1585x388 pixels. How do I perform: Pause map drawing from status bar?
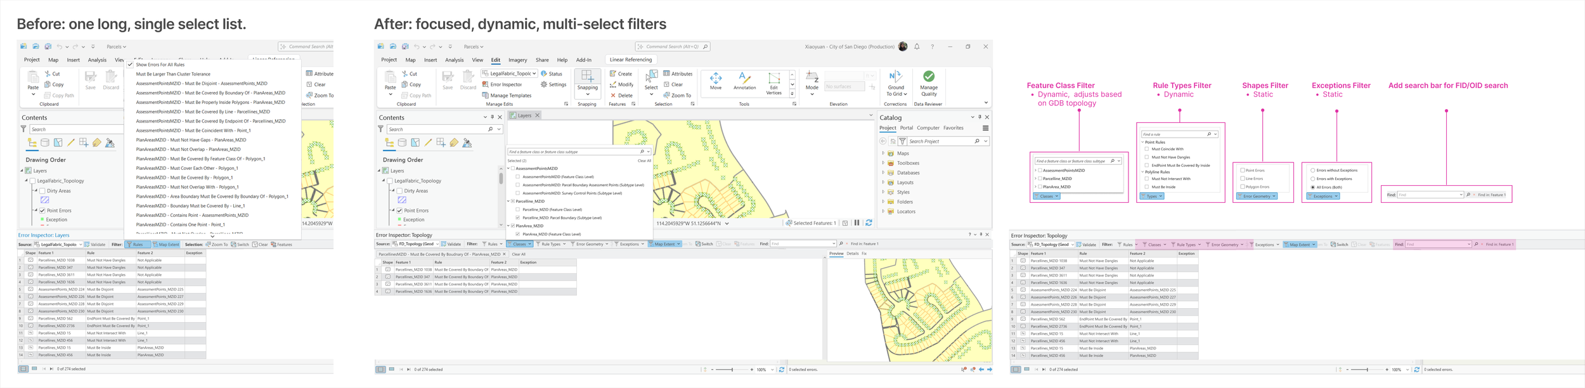(857, 223)
